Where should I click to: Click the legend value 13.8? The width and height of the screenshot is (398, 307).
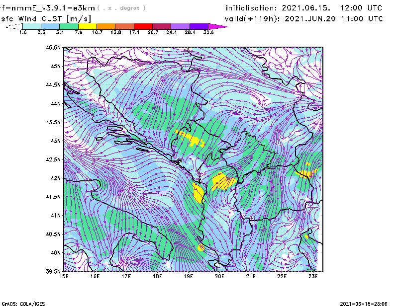[x=115, y=32]
